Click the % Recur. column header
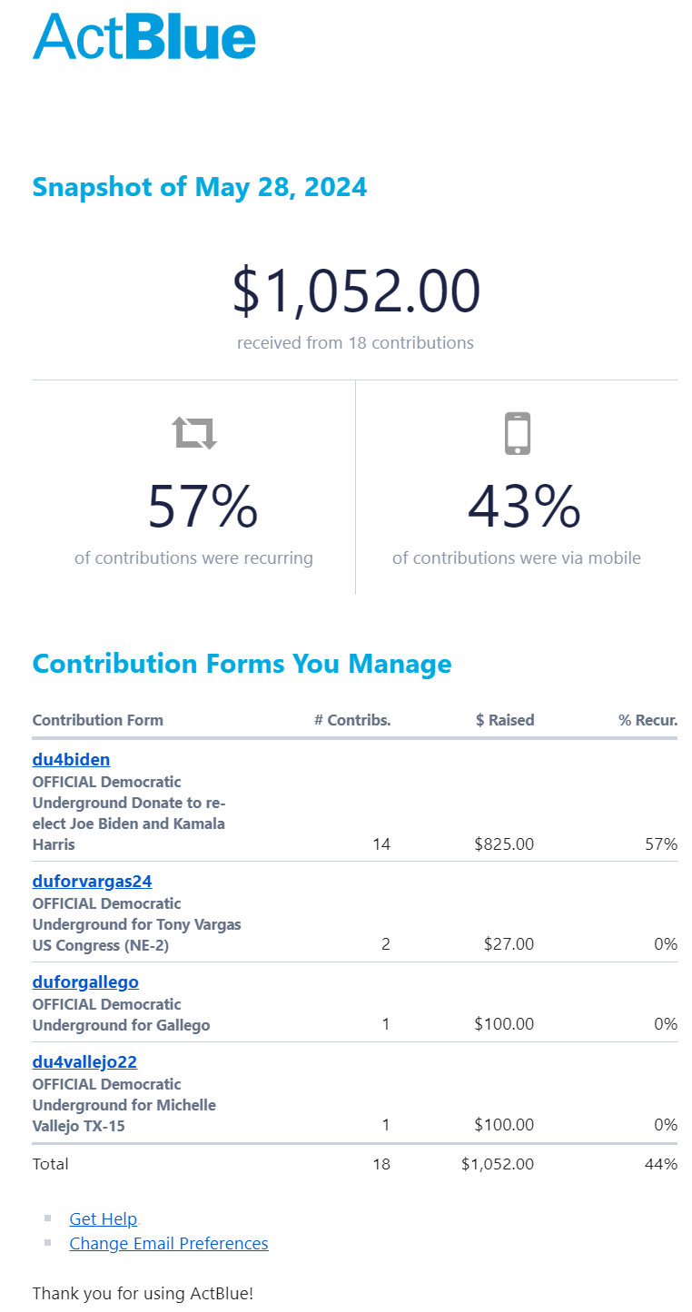Viewport: 692px width, 1312px height. [648, 721]
